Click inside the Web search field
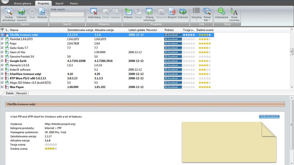This screenshot has width=294, height=165. coord(67,14)
